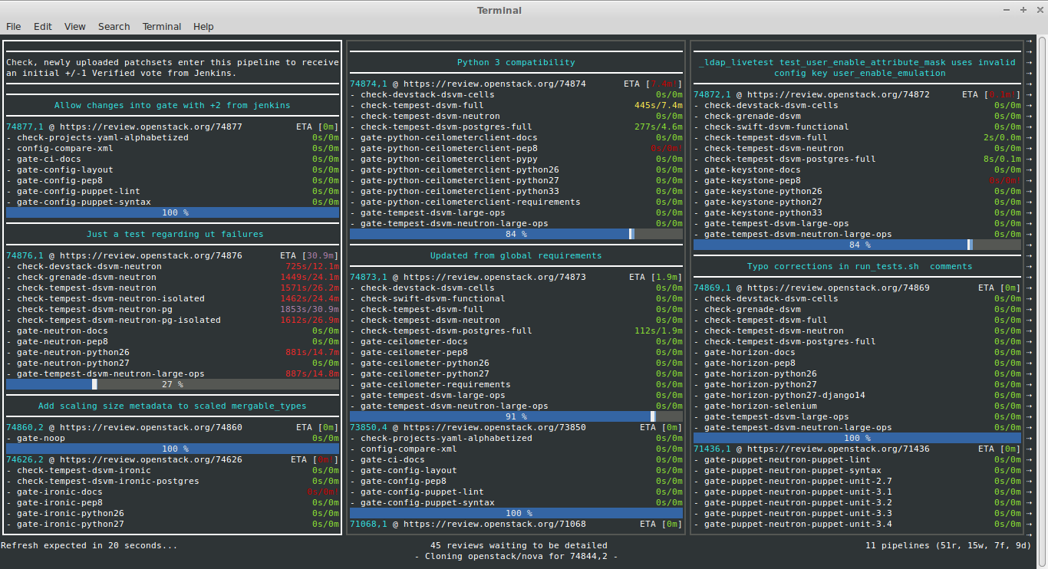Click the 'ETA [30.9m]' value
This screenshot has width=1048, height=569.
[309, 255]
